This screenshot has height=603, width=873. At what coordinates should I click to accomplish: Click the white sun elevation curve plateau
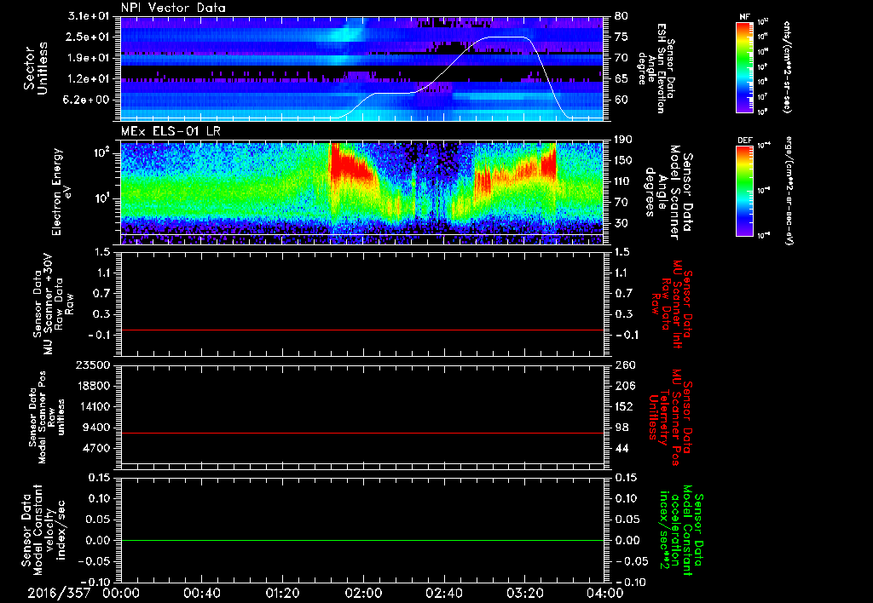(x=506, y=37)
